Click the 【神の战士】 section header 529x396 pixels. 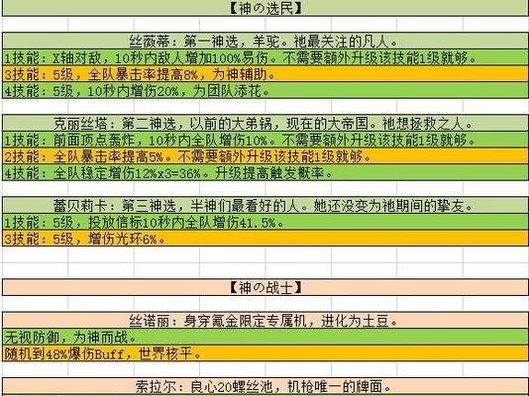[x=265, y=287]
